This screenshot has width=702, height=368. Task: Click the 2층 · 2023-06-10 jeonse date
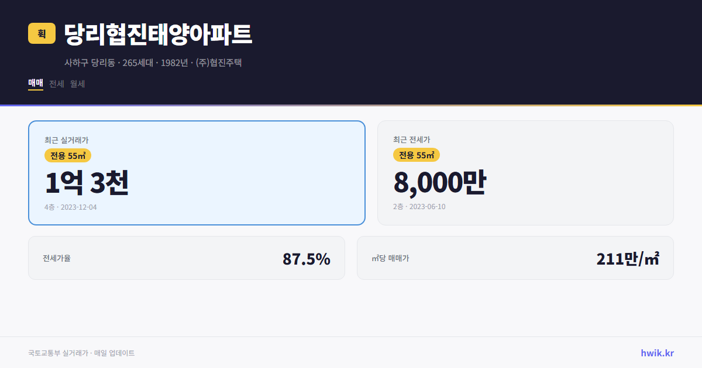click(x=419, y=207)
